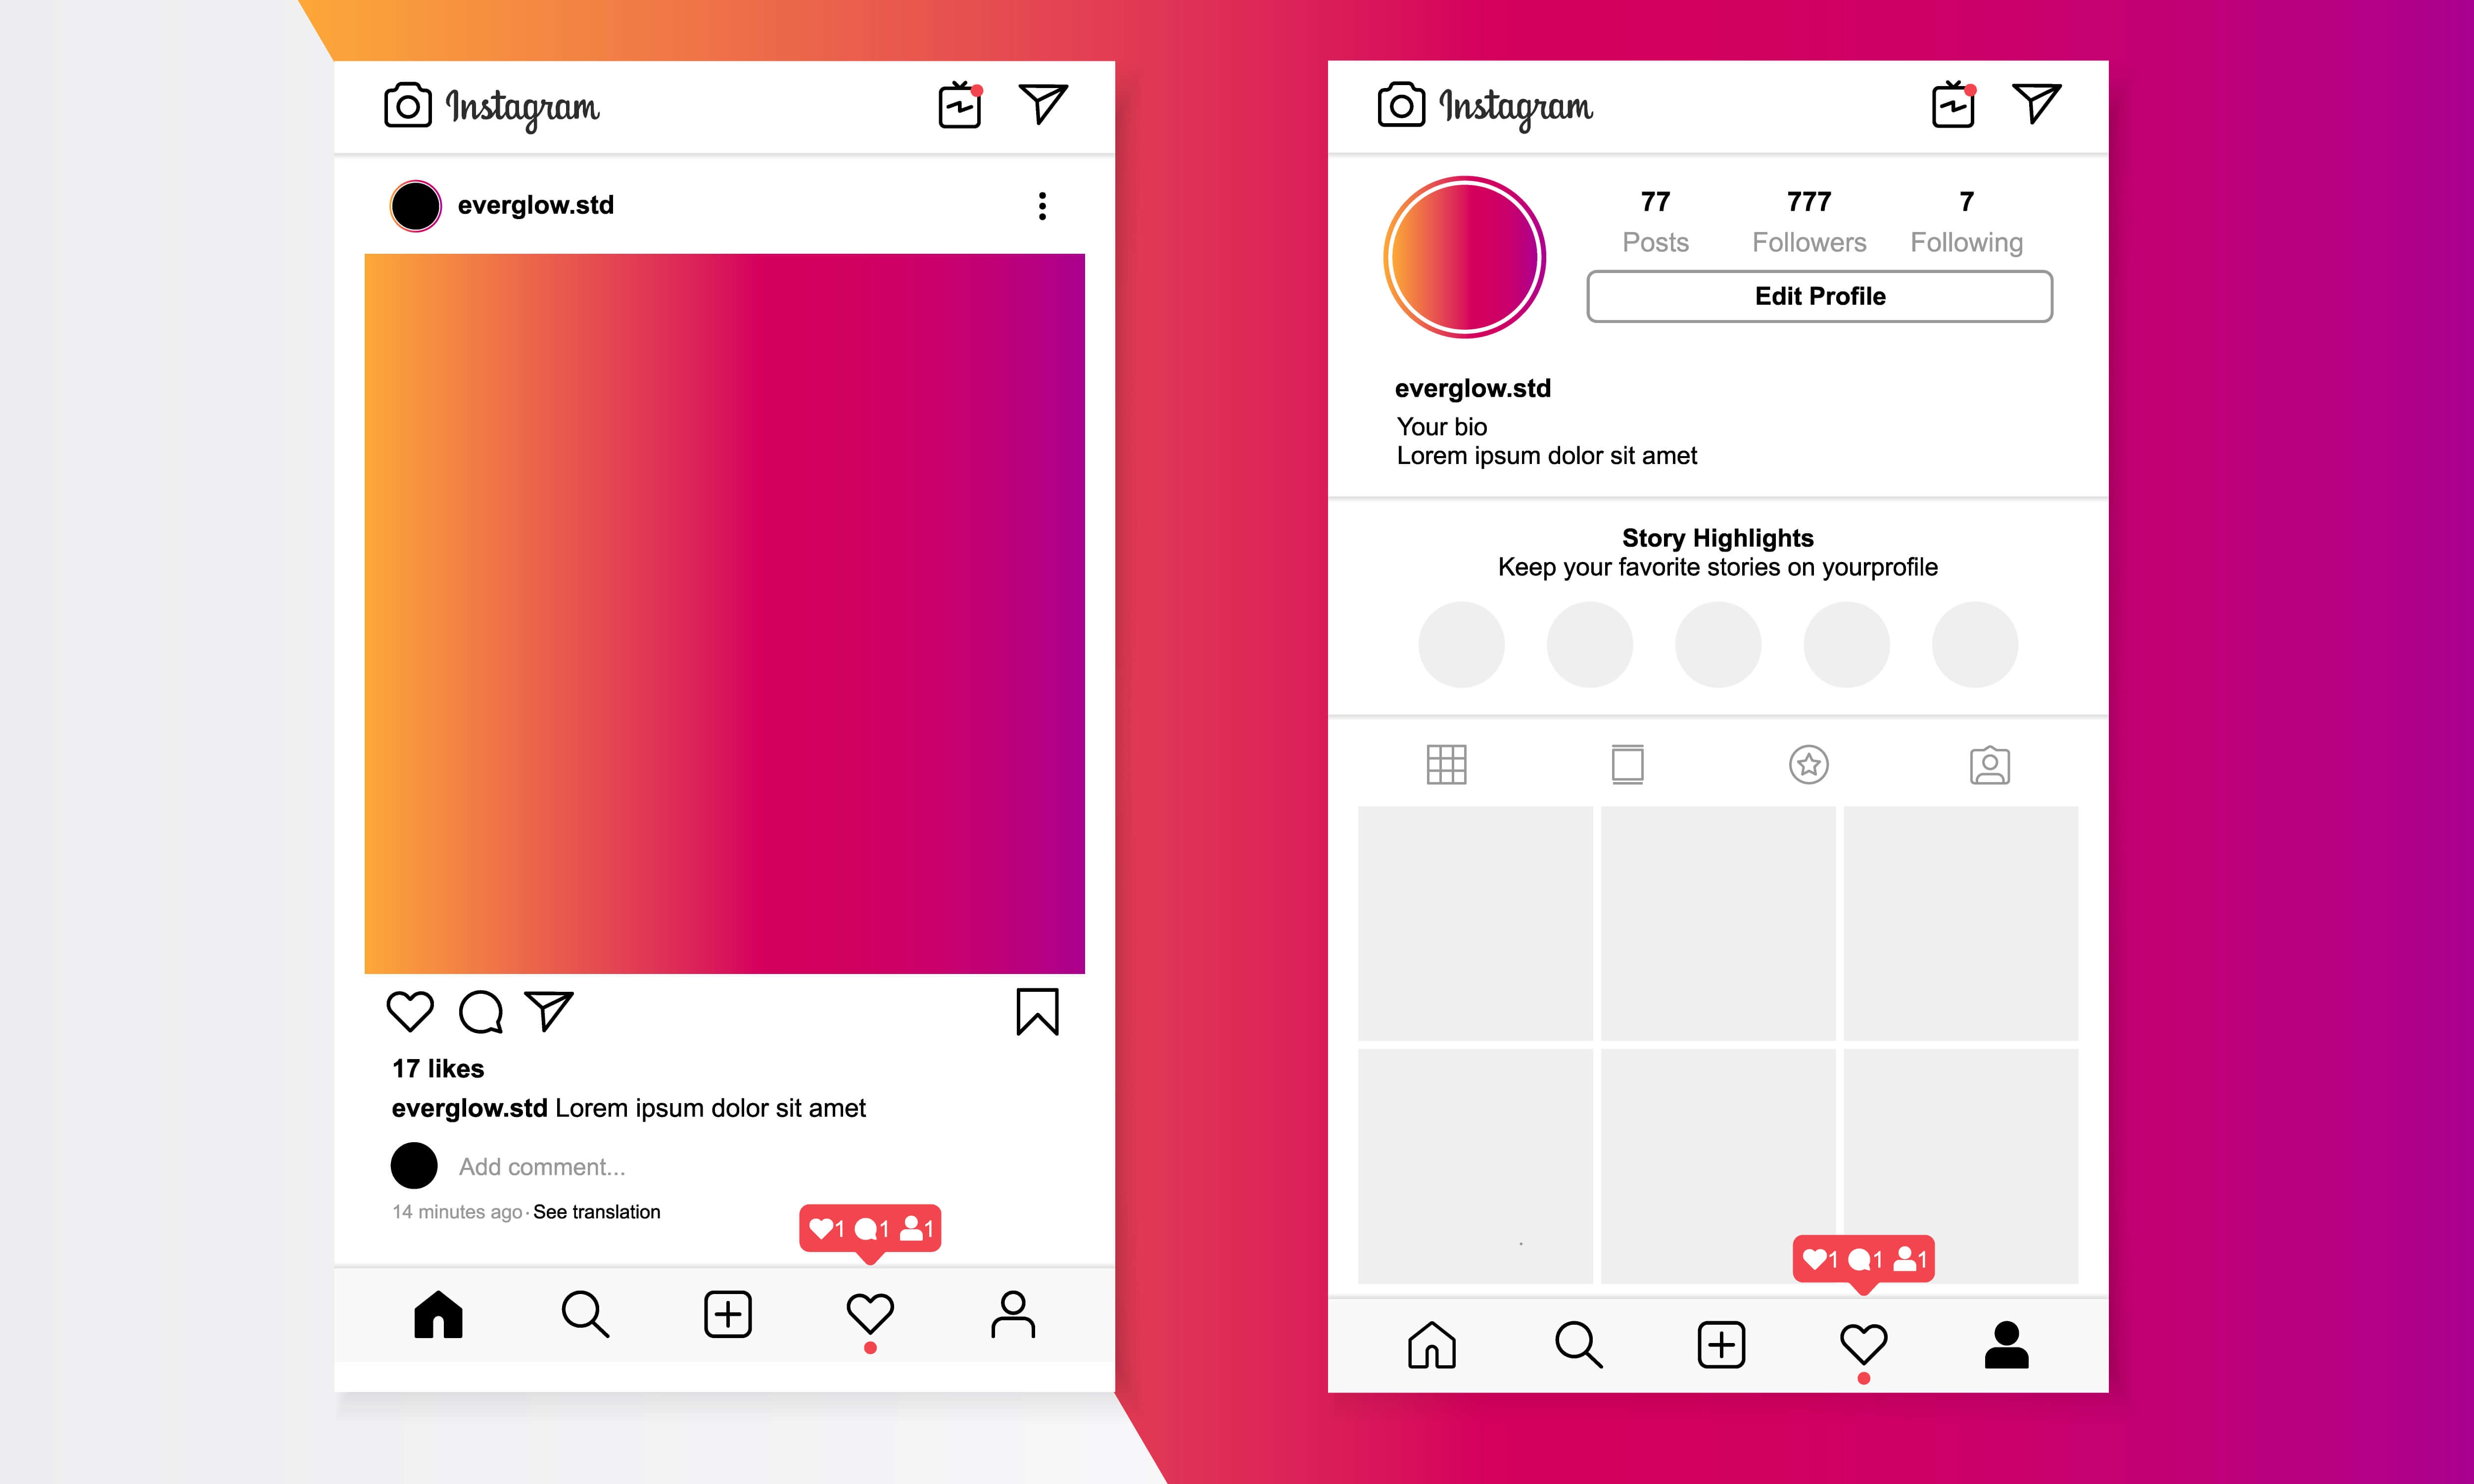Toggle saved/bookmarked posts tab
The height and width of the screenshot is (1484, 2474).
(x=1811, y=765)
